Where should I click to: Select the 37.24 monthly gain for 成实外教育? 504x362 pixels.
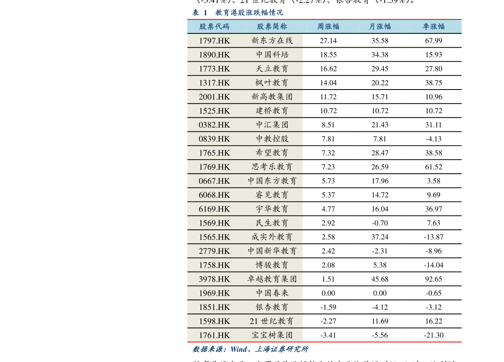(x=380, y=237)
